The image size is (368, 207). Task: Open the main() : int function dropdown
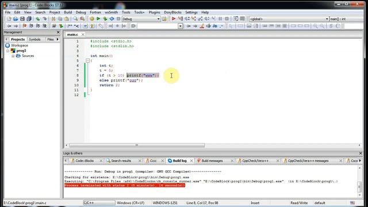(347, 19)
